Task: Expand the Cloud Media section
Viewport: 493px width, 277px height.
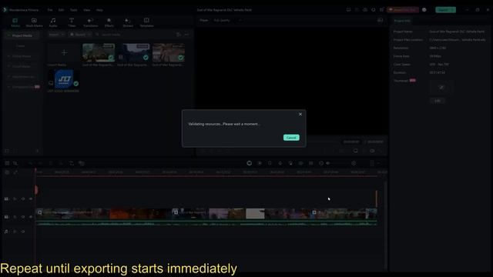Action: [x=8, y=67]
